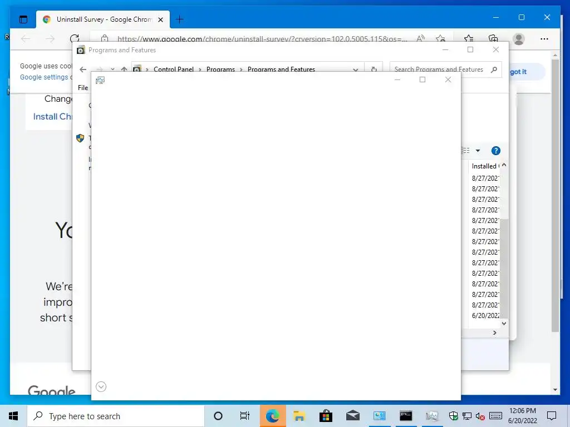The image size is (570, 427).
Task: Click the network tray icon
Action: click(x=467, y=416)
